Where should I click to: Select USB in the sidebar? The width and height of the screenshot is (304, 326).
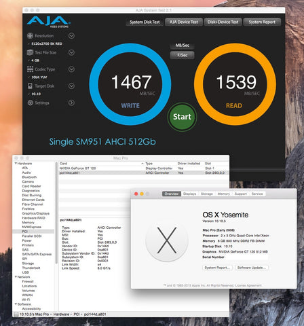pos(25,272)
